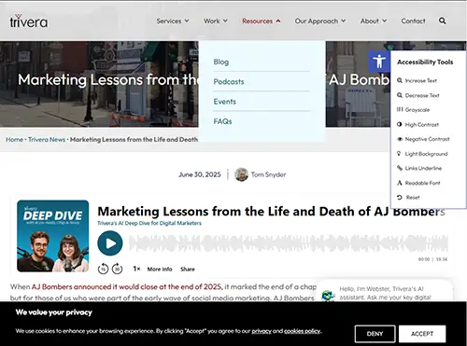Expand the Services menu

tap(173, 21)
